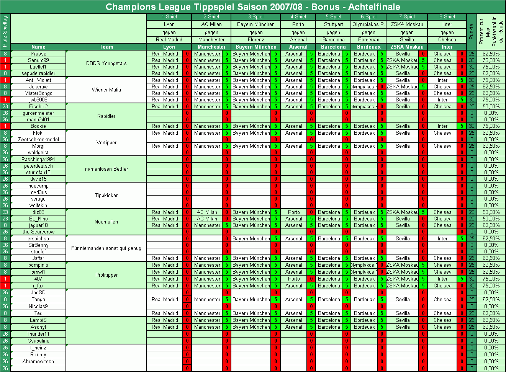Click the Prozent zur Max. Punktezahl header
Viewport: 506px width, 372px height.
(491, 32)
